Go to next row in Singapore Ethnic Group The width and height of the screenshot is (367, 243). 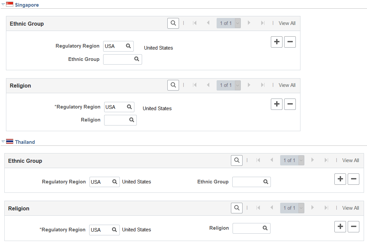(x=249, y=23)
